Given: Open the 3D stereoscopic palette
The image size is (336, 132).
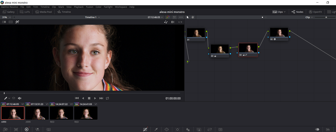Looking at the screenshot, I should [220, 129].
